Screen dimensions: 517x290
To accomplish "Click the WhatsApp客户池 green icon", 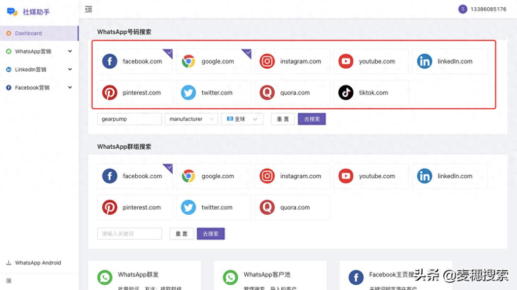I will [230, 277].
